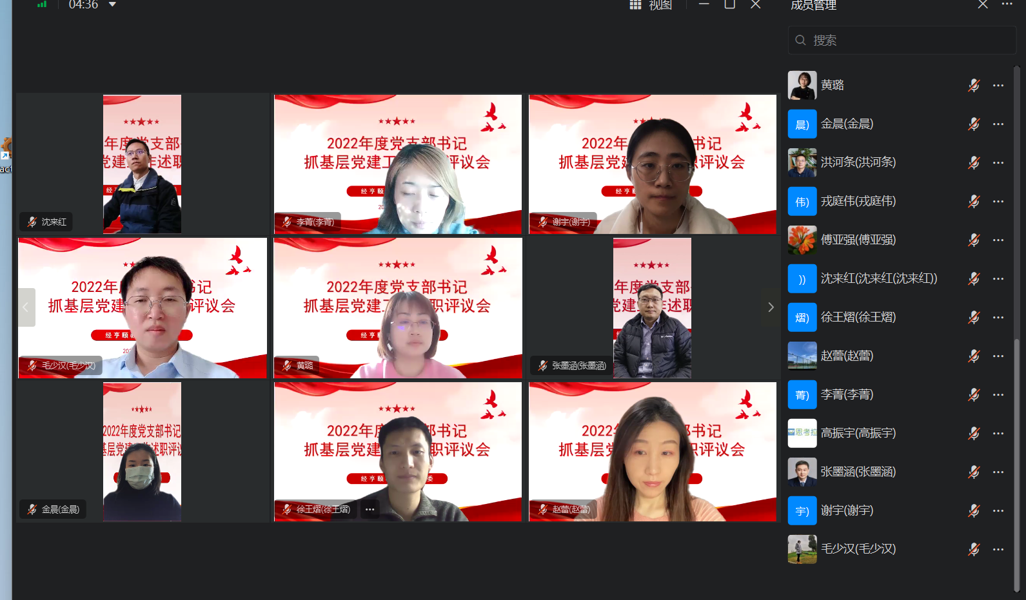Screen dimensions: 1026x600
Task: Click the 搜索 member search field
Action: pyautogui.click(x=902, y=41)
